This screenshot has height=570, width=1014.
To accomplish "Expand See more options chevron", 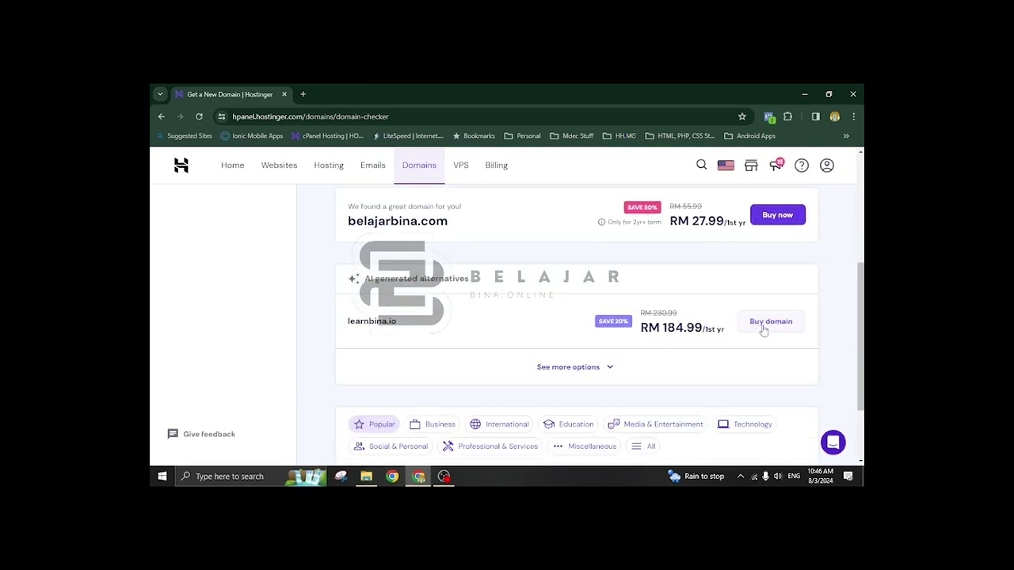I will click(x=610, y=367).
